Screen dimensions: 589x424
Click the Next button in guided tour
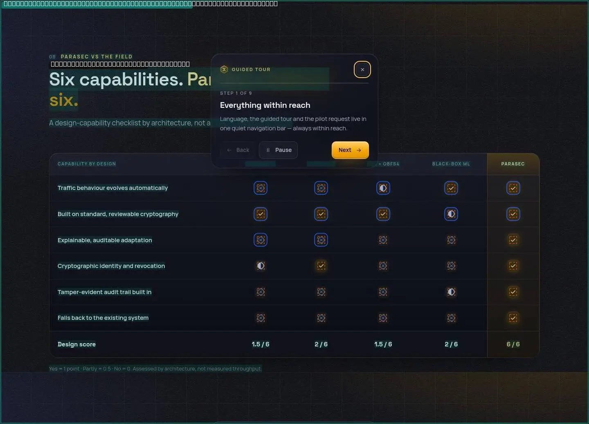click(x=350, y=150)
